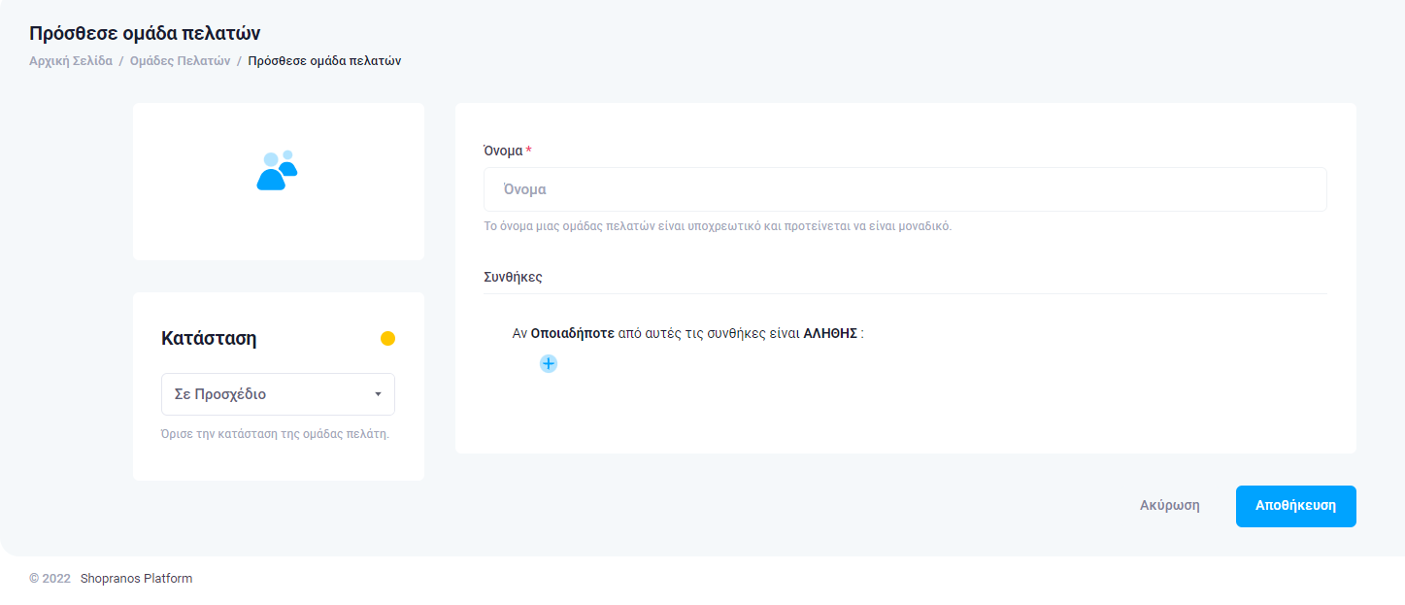Image resolution: width=1405 pixels, height=605 pixels.
Task: Save with the Αποθήκευση button
Action: click(x=1295, y=506)
